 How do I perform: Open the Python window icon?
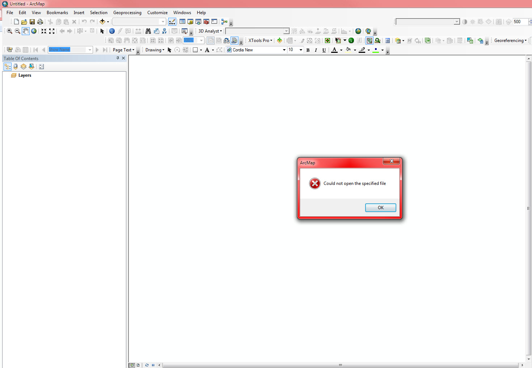(214, 22)
